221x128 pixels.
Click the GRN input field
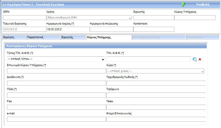(25, 18)
